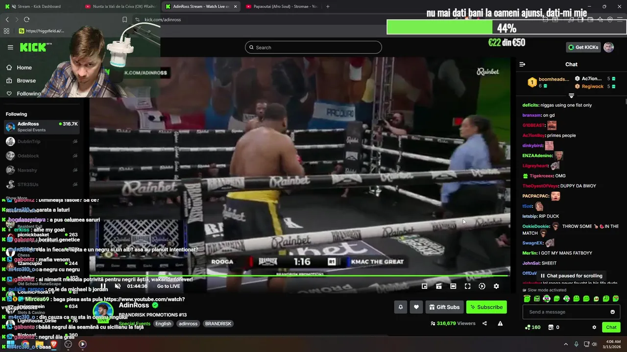This screenshot has height=352, width=627.
Task: Click the Gift Subs button
Action: click(444, 307)
